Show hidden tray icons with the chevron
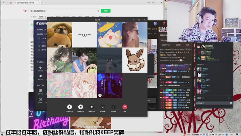241x136 pixels. pyautogui.click(x=201, y=134)
